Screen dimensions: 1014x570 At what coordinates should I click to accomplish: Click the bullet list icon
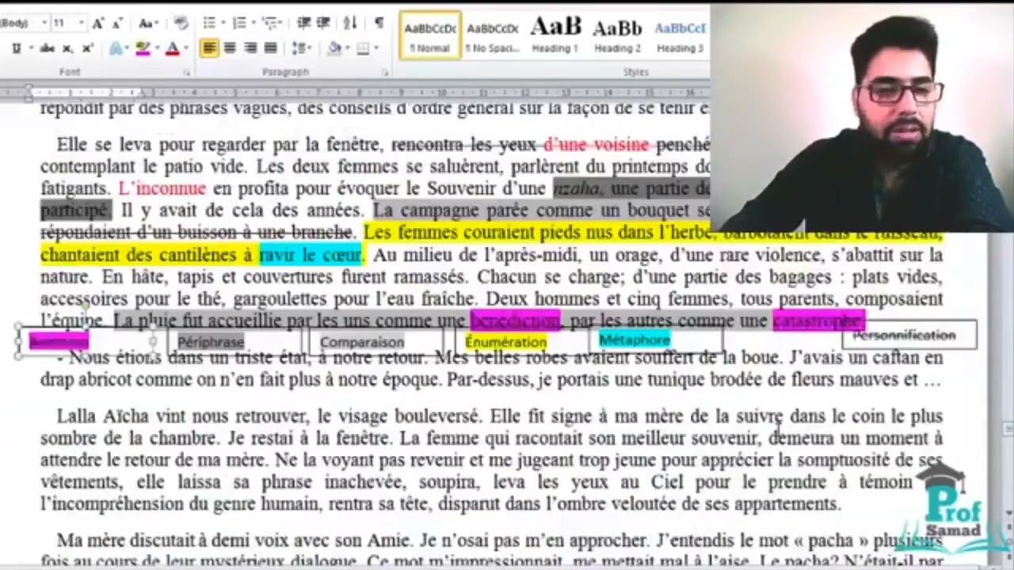[209, 23]
